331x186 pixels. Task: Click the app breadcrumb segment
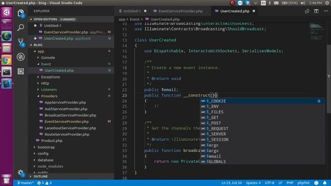click(122, 19)
